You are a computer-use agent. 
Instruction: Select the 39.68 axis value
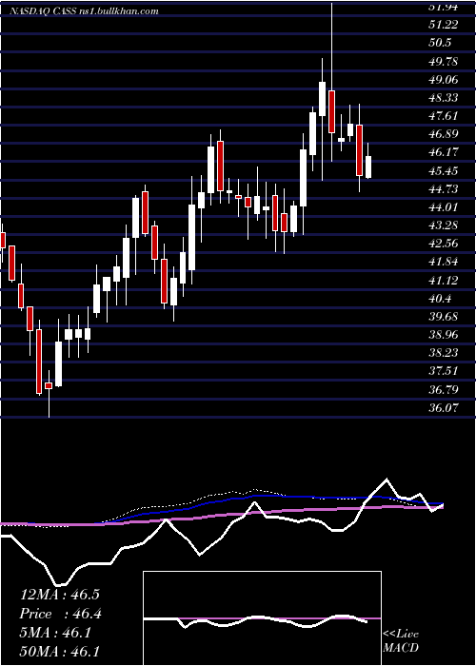click(443, 317)
